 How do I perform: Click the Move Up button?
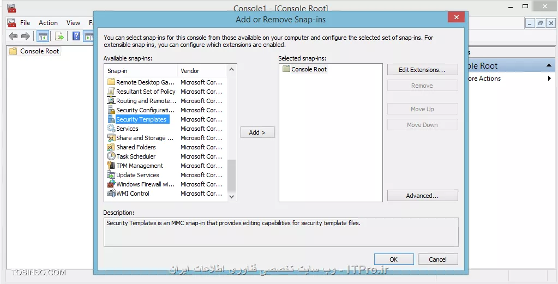[x=422, y=109]
